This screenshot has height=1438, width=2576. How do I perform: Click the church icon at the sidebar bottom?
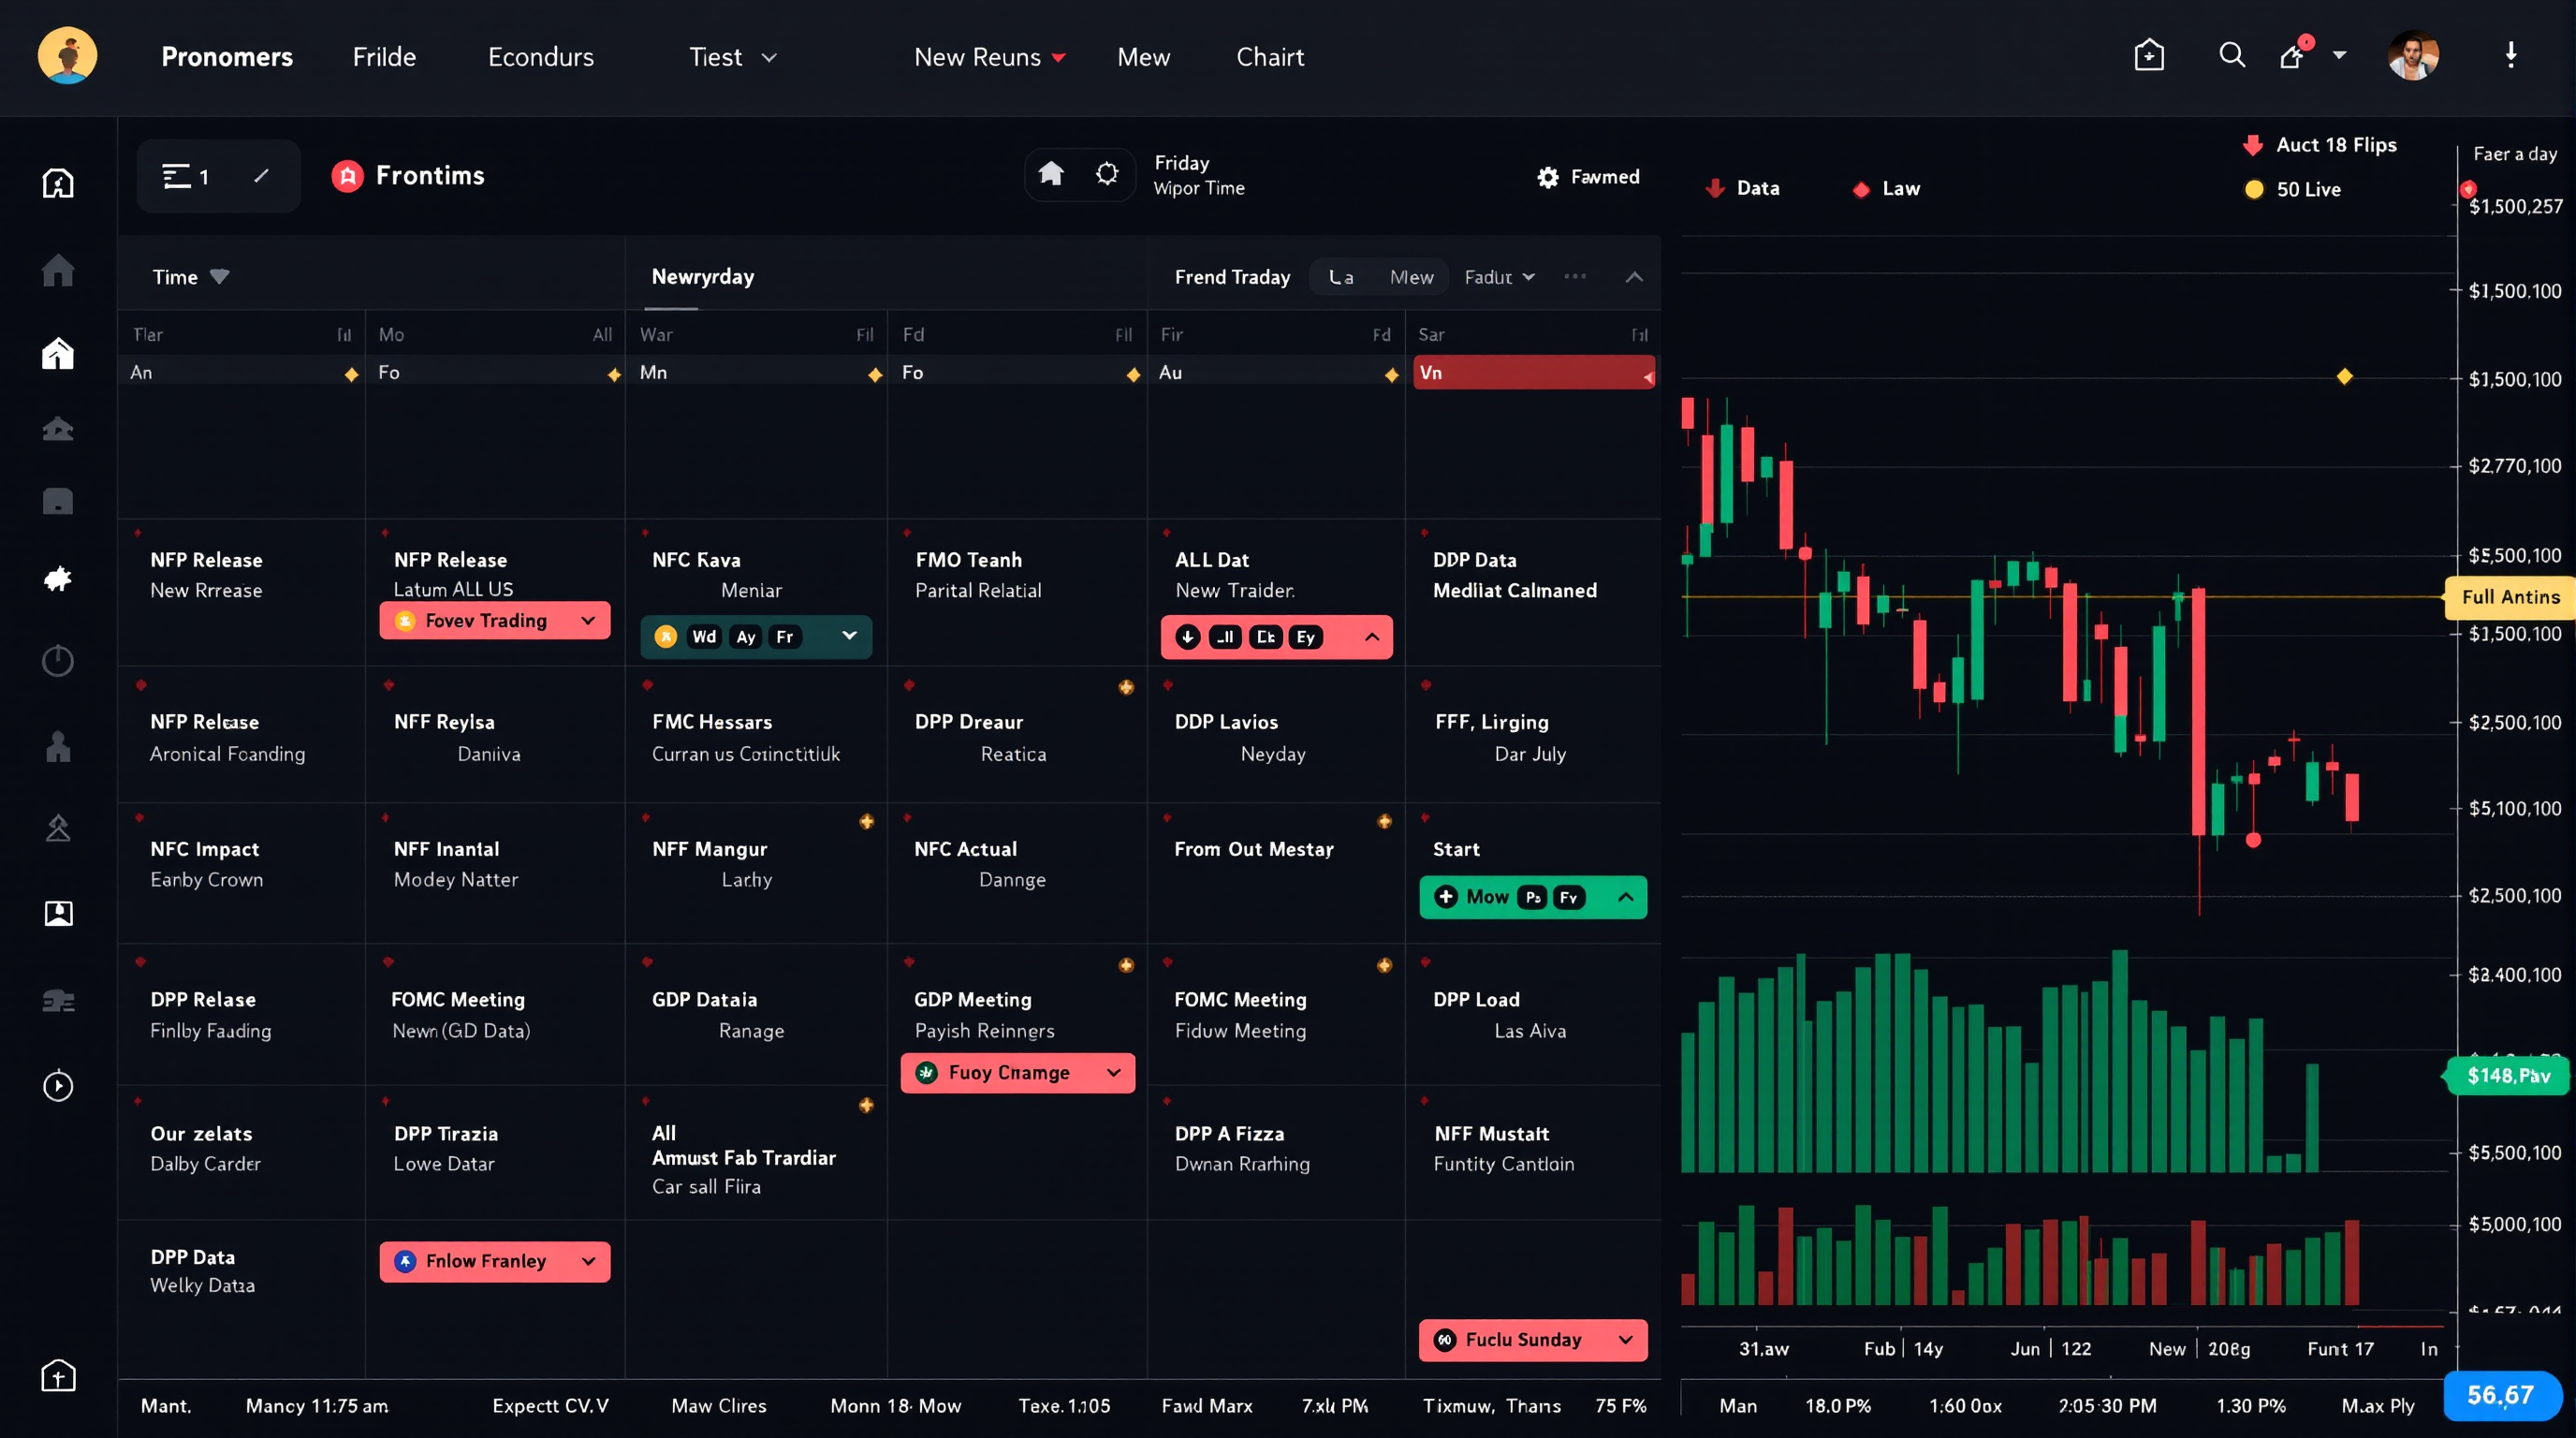tap(57, 1375)
